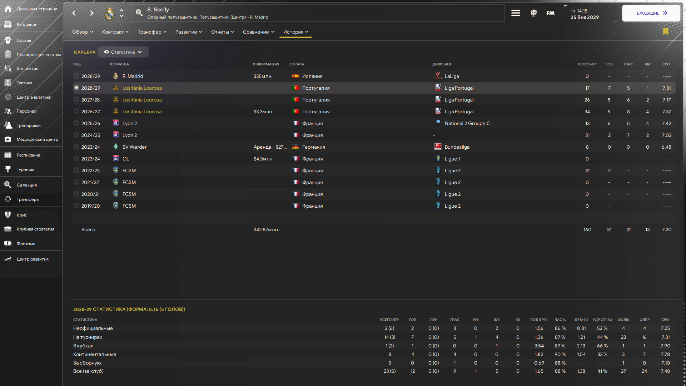
Task: Click the search magnifier icon in top bar
Action: [139, 13]
